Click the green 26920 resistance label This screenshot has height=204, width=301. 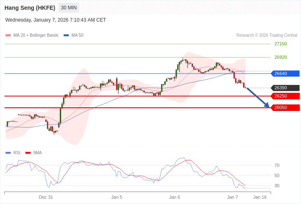(281, 57)
